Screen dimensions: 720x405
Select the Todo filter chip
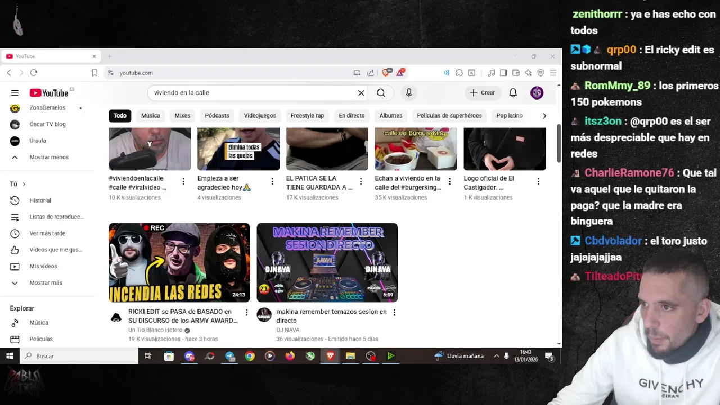pyautogui.click(x=120, y=116)
